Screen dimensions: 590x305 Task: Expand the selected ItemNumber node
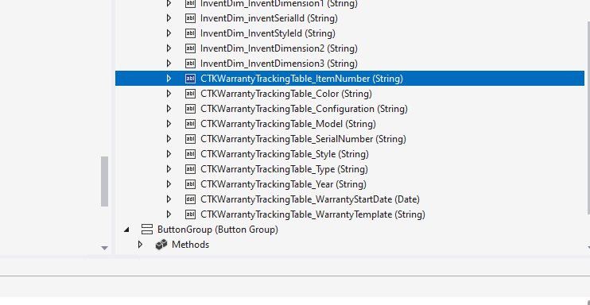point(169,78)
